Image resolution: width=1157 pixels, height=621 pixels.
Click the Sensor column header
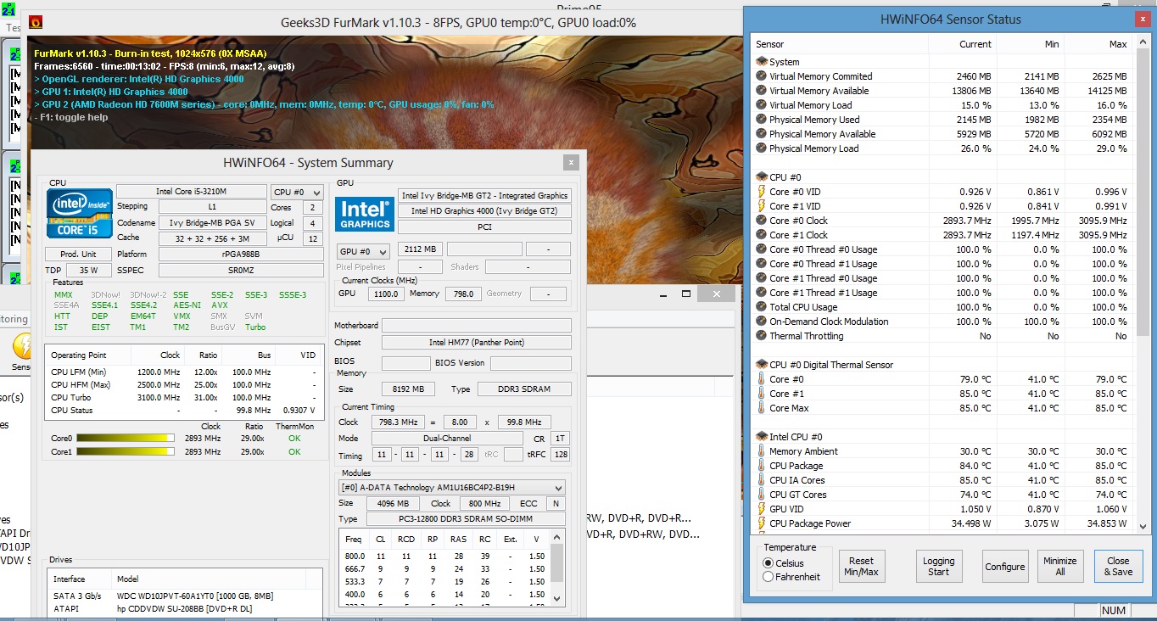click(840, 44)
